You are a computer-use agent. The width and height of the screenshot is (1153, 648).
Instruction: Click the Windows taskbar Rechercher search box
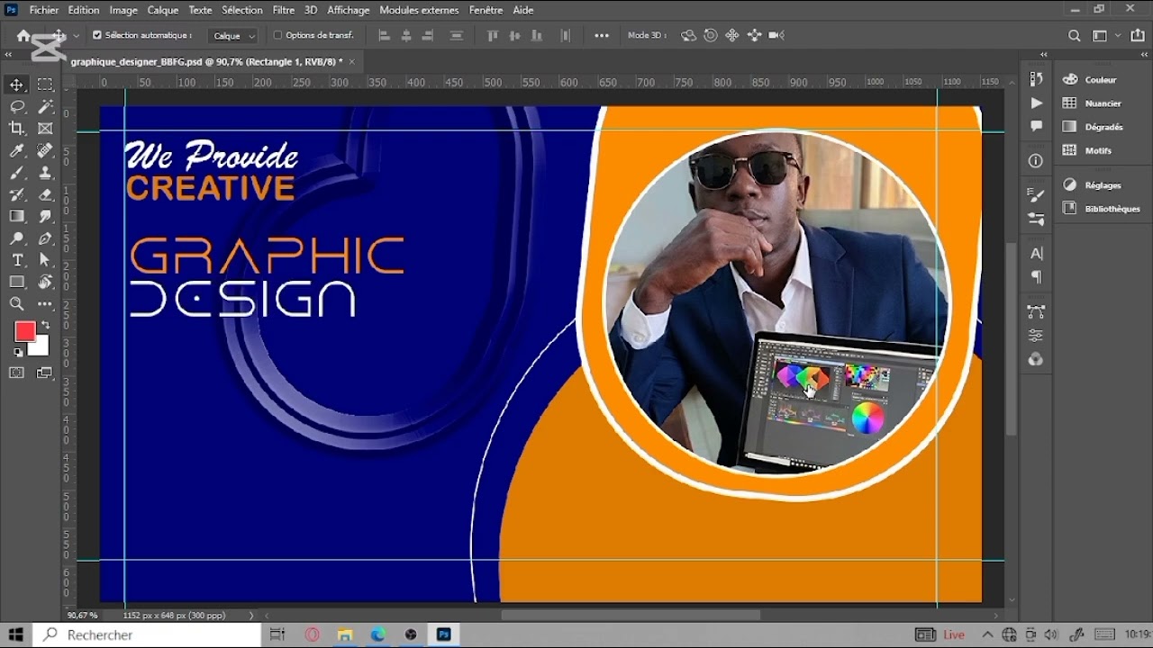(x=145, y=634)
